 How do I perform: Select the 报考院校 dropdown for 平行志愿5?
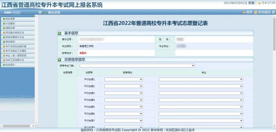(x=123, y=107)
